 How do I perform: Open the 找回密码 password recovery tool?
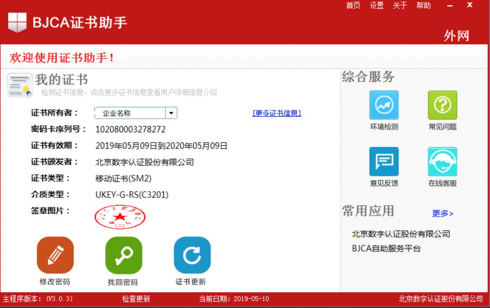click(x=123, y=254)
